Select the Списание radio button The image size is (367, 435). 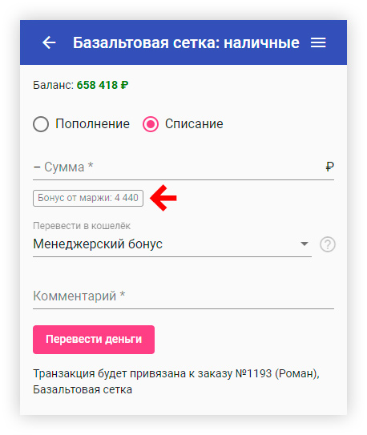coord(151,124)
